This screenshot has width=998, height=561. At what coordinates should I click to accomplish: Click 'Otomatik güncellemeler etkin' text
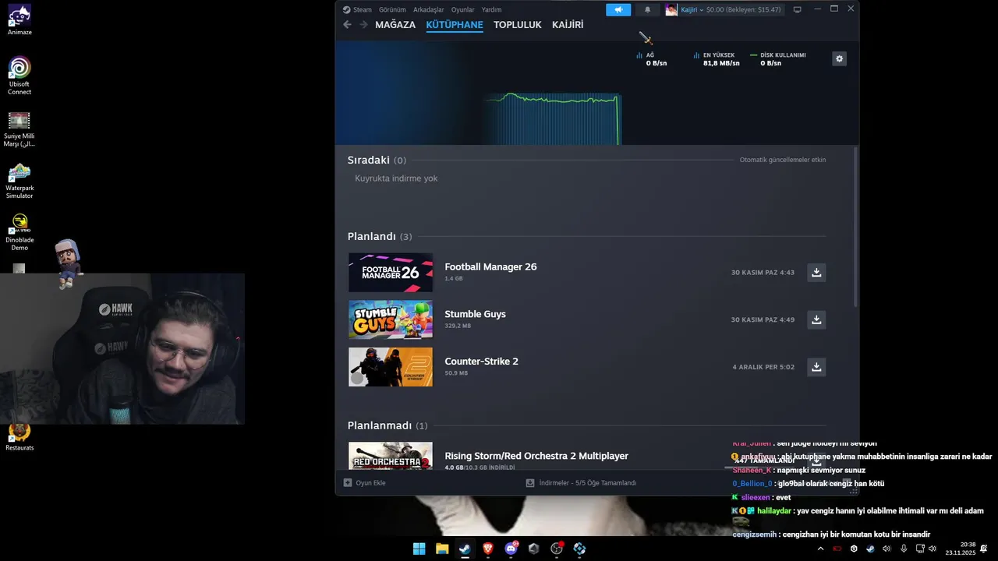point(783,160)
